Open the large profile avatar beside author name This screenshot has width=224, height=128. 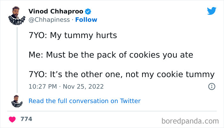17,16
